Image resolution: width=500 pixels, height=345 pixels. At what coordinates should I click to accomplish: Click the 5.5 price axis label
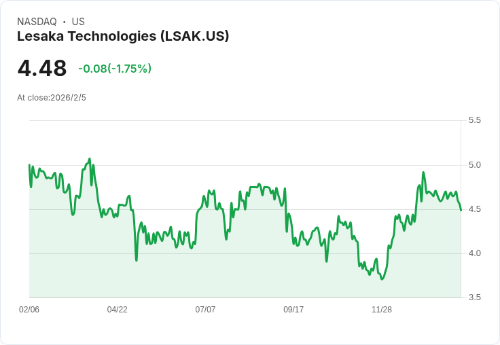[474, 120]
